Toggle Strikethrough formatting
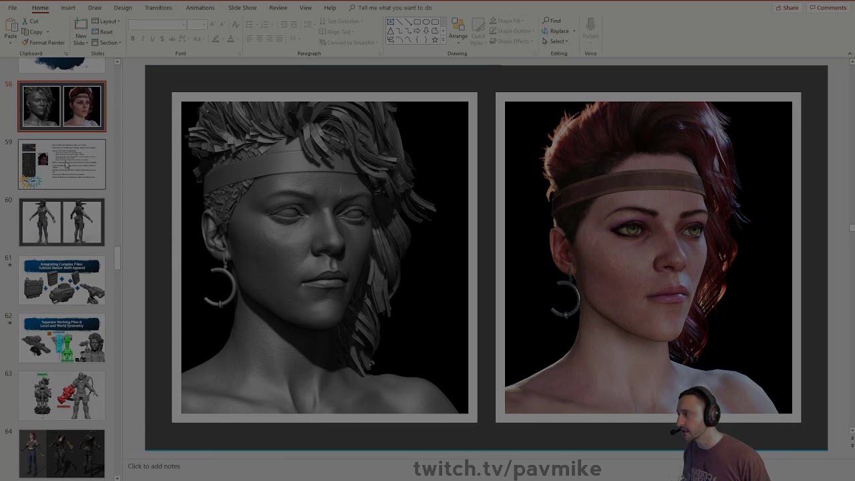855x481 pixels. click(172, 39)
